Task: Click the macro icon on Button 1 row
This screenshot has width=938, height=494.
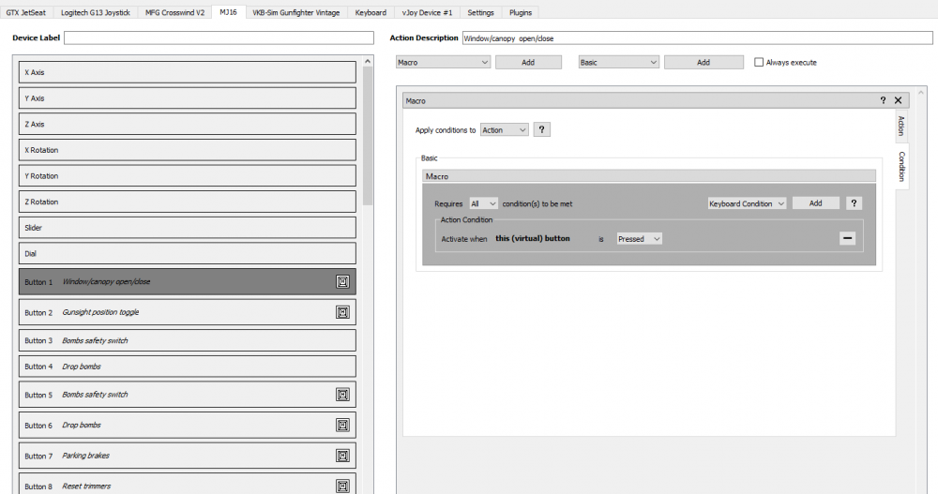Action: coord(342,281)
